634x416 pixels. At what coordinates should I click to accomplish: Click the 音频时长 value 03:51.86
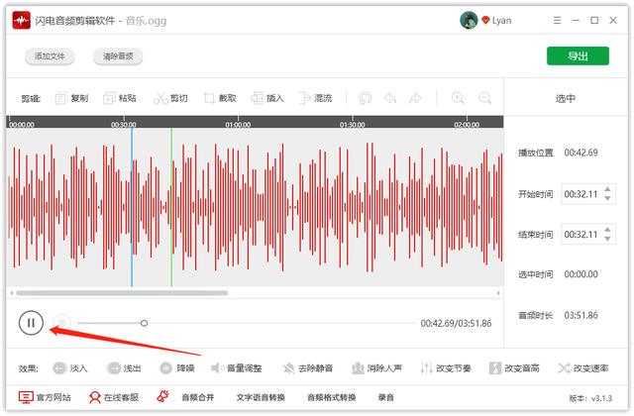pos(581,315)
